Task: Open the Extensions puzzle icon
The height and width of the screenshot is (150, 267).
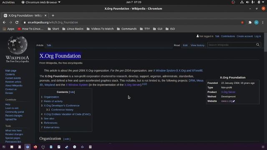Action: pyautogui.click(x=250, y=22)
